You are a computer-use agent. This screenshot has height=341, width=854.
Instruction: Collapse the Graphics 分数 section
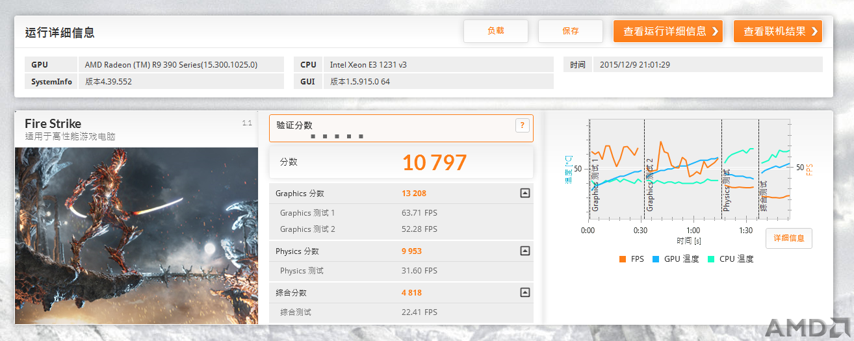pyautogui.click(x=524, y=193)
